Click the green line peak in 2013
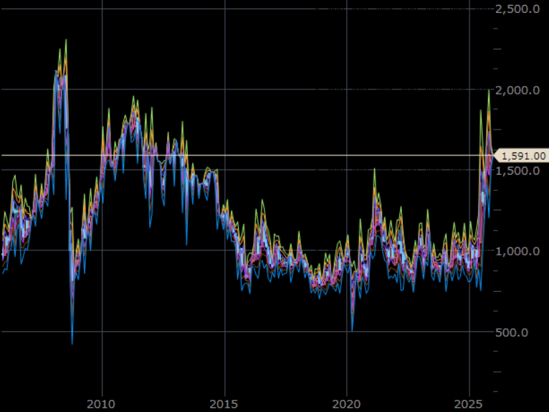The image size is (549, 412). coord(183,123)
